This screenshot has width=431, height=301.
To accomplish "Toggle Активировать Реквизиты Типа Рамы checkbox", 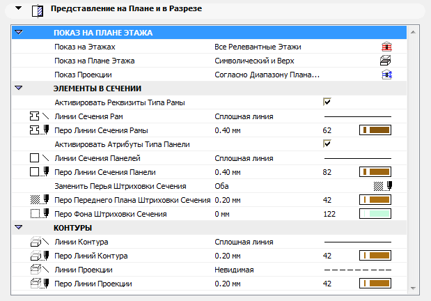I will pyautogui.click(x=327, y=102).
